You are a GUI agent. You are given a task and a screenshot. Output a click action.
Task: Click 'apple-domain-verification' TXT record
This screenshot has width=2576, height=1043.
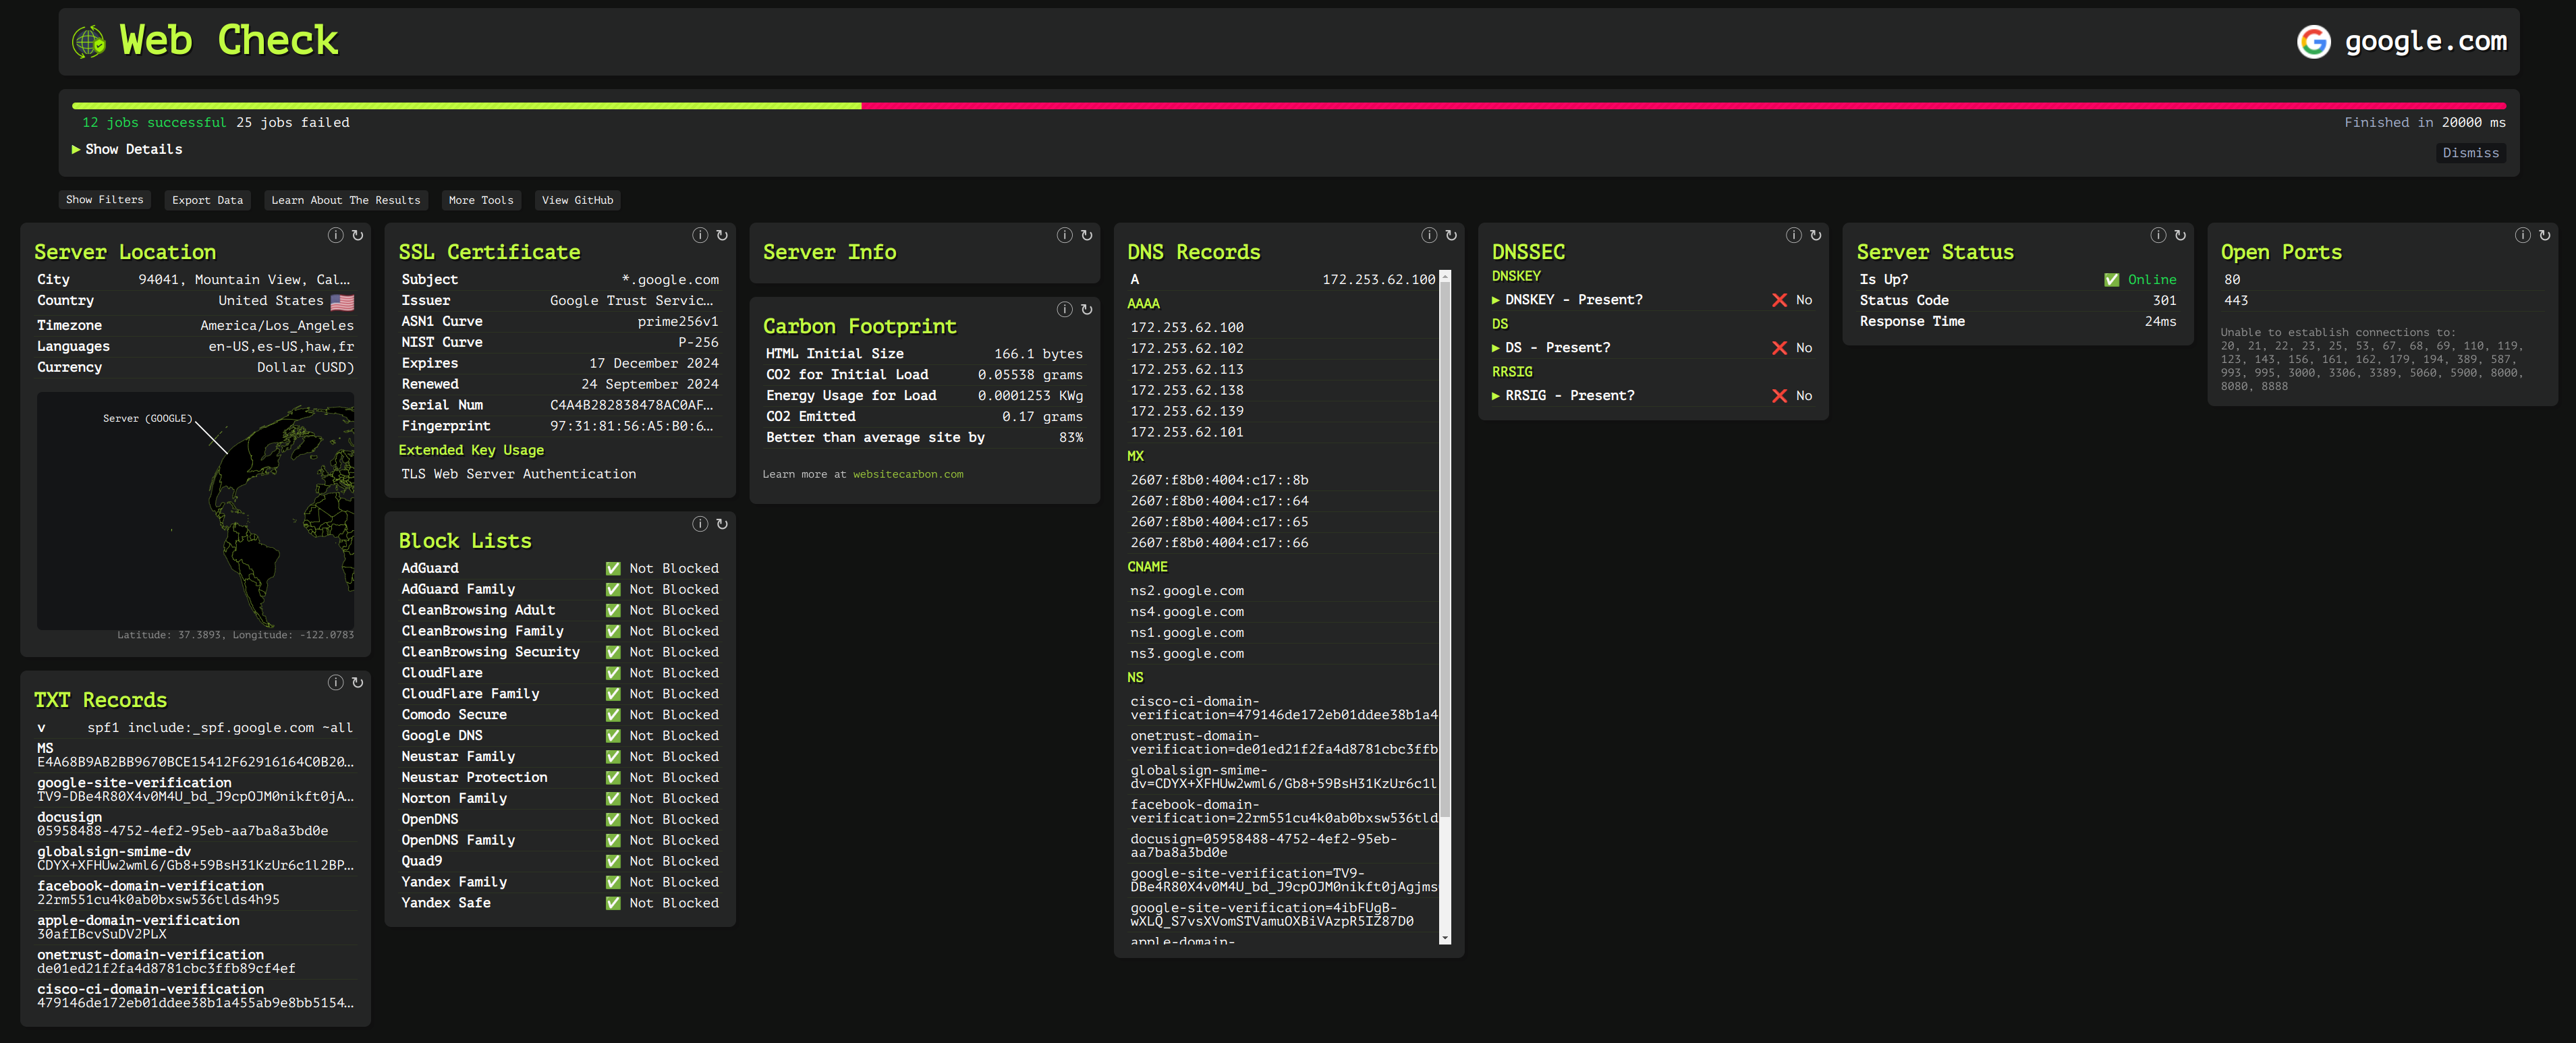tap(138, 920)
